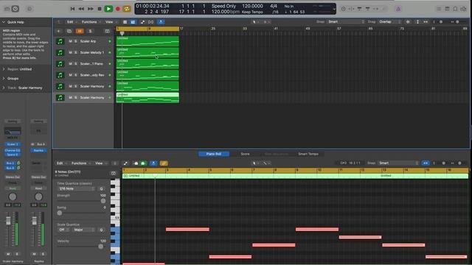
Task: Click the Scaler...1 Piano track instrument icon
Action: [60, 64]
